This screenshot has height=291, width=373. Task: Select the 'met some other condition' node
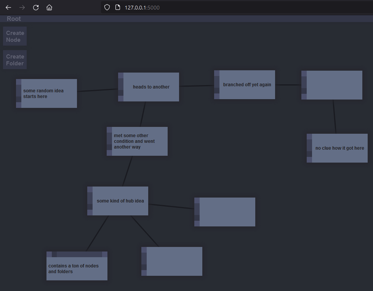137,141
